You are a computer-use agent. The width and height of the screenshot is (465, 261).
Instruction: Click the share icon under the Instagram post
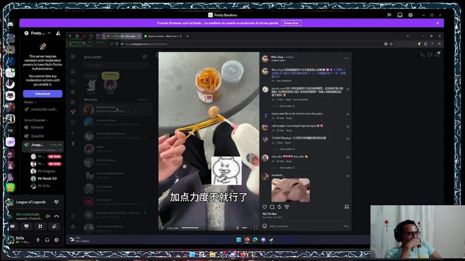click(x=287, y=207)
